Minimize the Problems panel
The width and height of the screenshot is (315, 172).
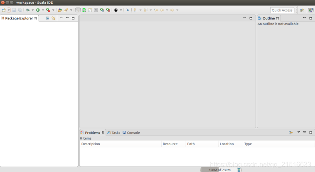[x=305, y=132]
